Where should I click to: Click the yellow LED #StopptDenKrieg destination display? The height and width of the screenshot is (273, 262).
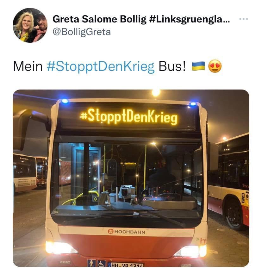[128, 116]
